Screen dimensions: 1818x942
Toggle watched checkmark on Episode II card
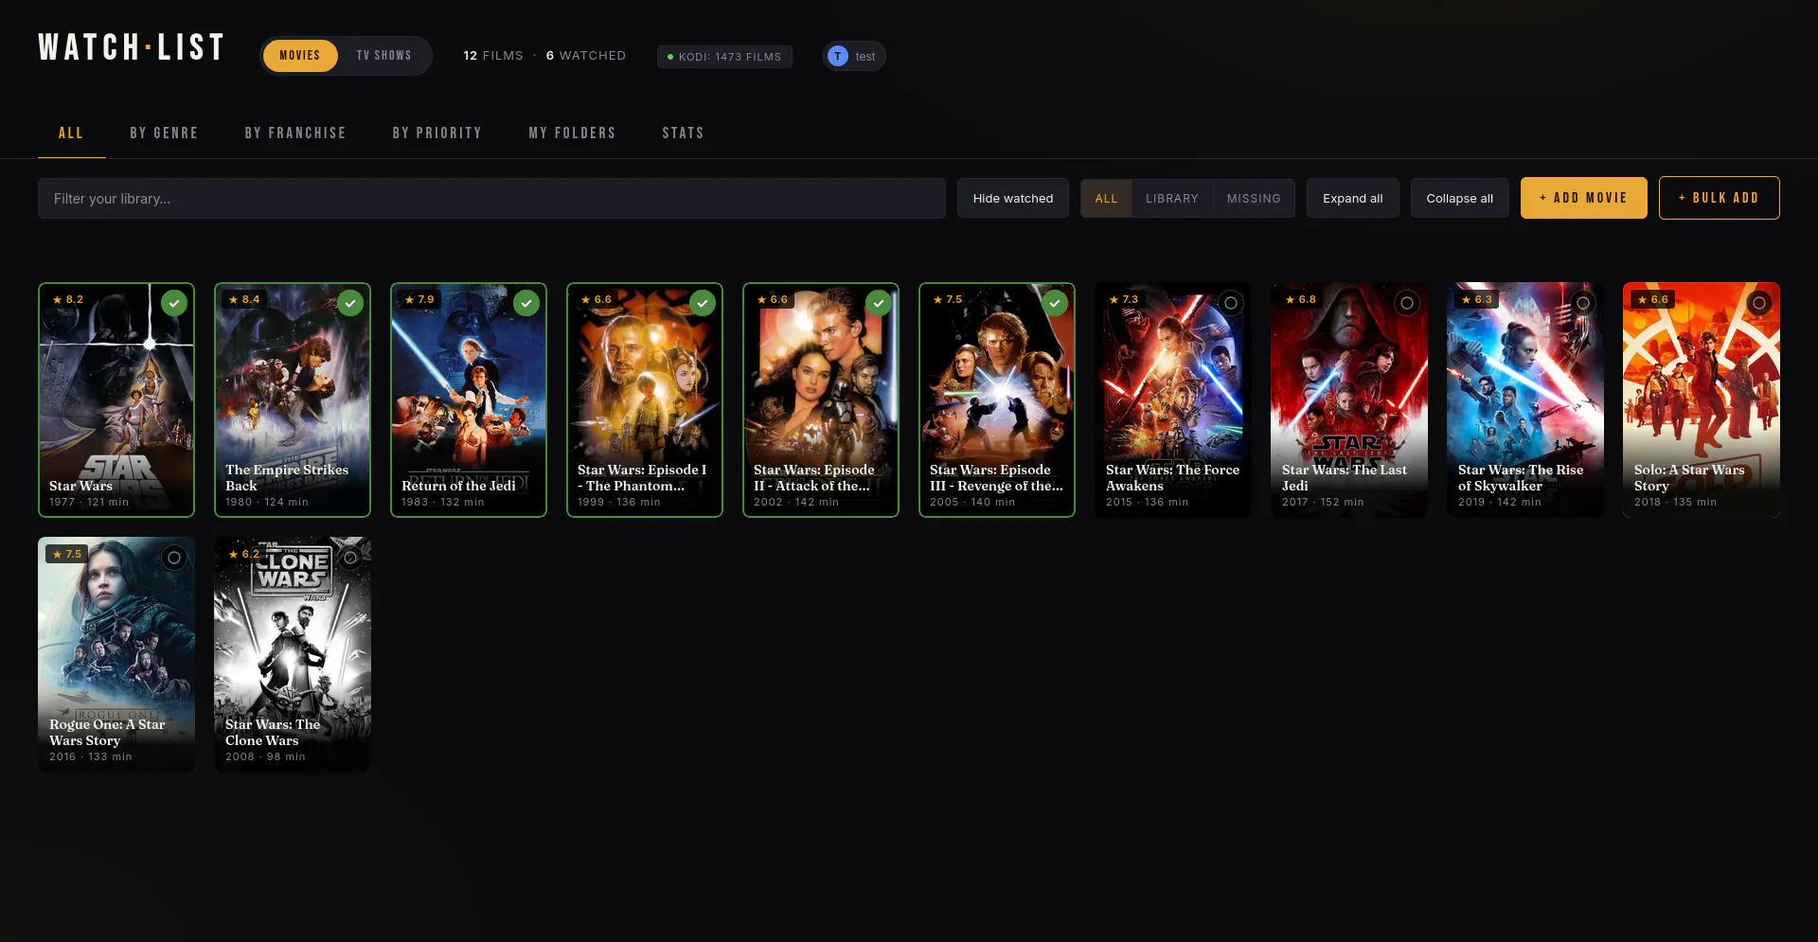879,303
